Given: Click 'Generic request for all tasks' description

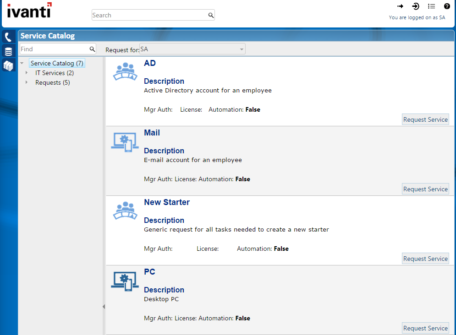Looking at the screenshot, I should tap(236, 230).
